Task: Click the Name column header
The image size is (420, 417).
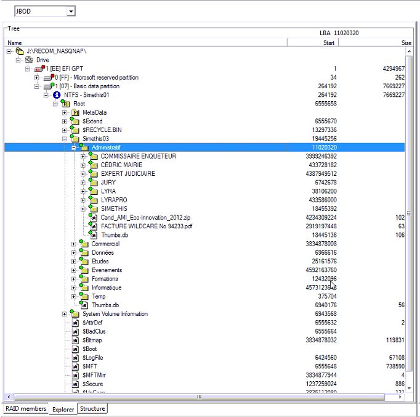Action: point(146,43)
